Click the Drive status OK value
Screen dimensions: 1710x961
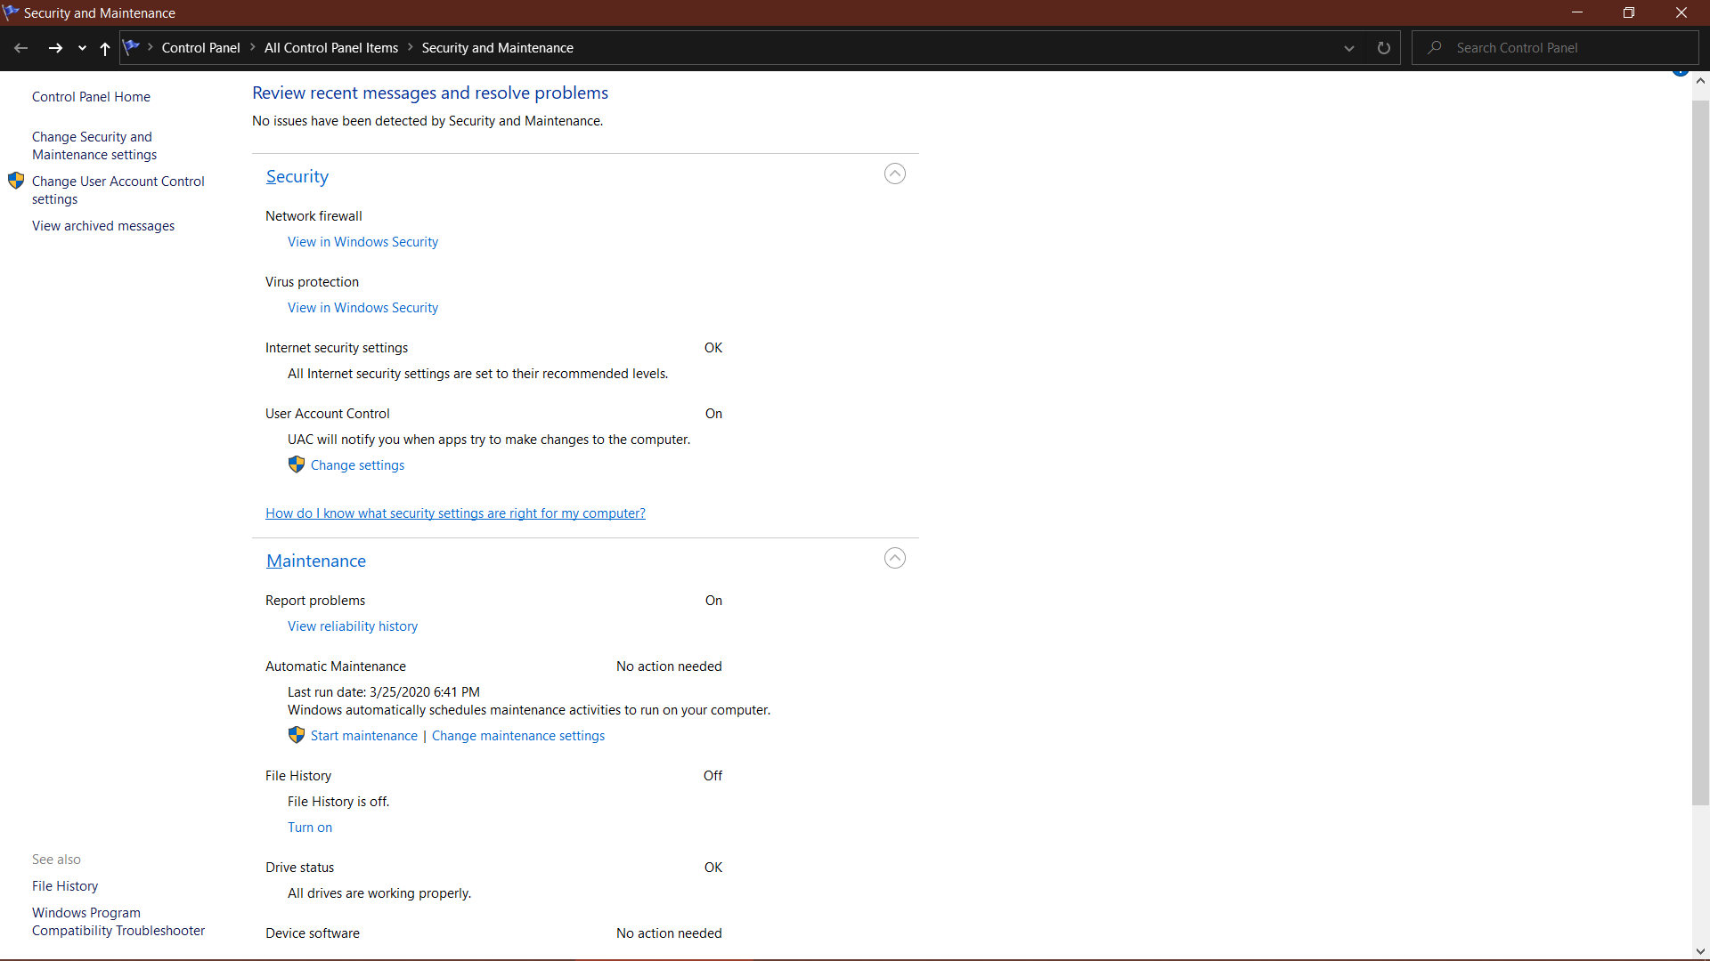point(713,868)
